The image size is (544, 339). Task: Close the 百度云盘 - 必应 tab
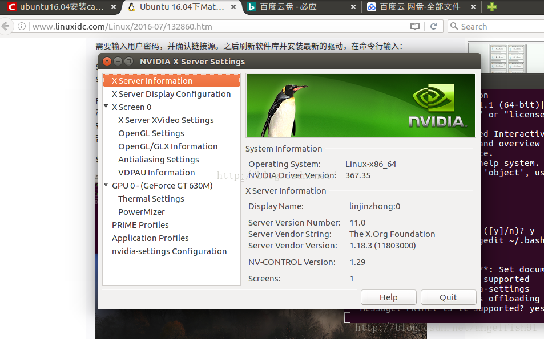(x=353, y=7)
